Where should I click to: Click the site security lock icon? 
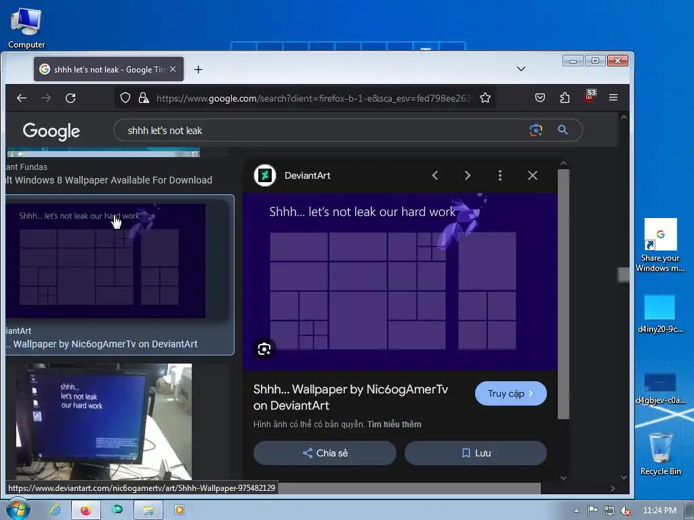144,97
